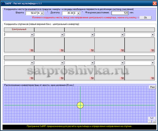
Task: Click the Print button in converter layout
Action: click(152, 87)
